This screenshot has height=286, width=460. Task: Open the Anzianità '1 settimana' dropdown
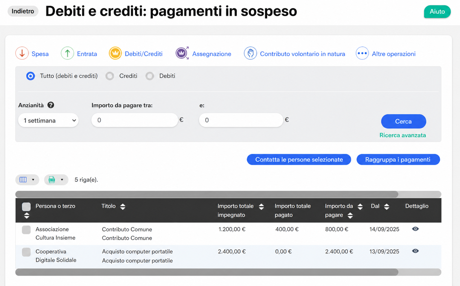coord(48,120)
